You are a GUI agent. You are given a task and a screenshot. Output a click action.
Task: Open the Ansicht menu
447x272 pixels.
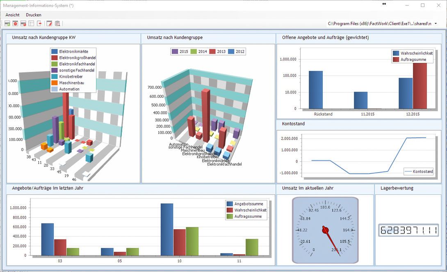coord(12,15)
